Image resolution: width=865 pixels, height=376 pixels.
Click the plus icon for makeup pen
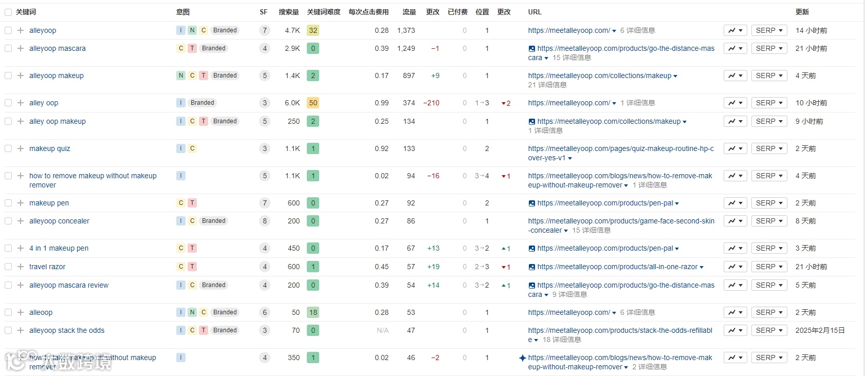tap(21, 203)
